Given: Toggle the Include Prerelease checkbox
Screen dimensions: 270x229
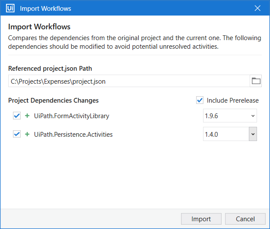Looking at the screenshot, I should [x=200, y=100].
